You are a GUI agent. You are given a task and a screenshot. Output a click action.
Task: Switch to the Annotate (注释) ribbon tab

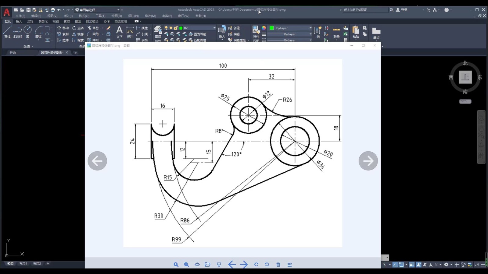pos(30,21)
